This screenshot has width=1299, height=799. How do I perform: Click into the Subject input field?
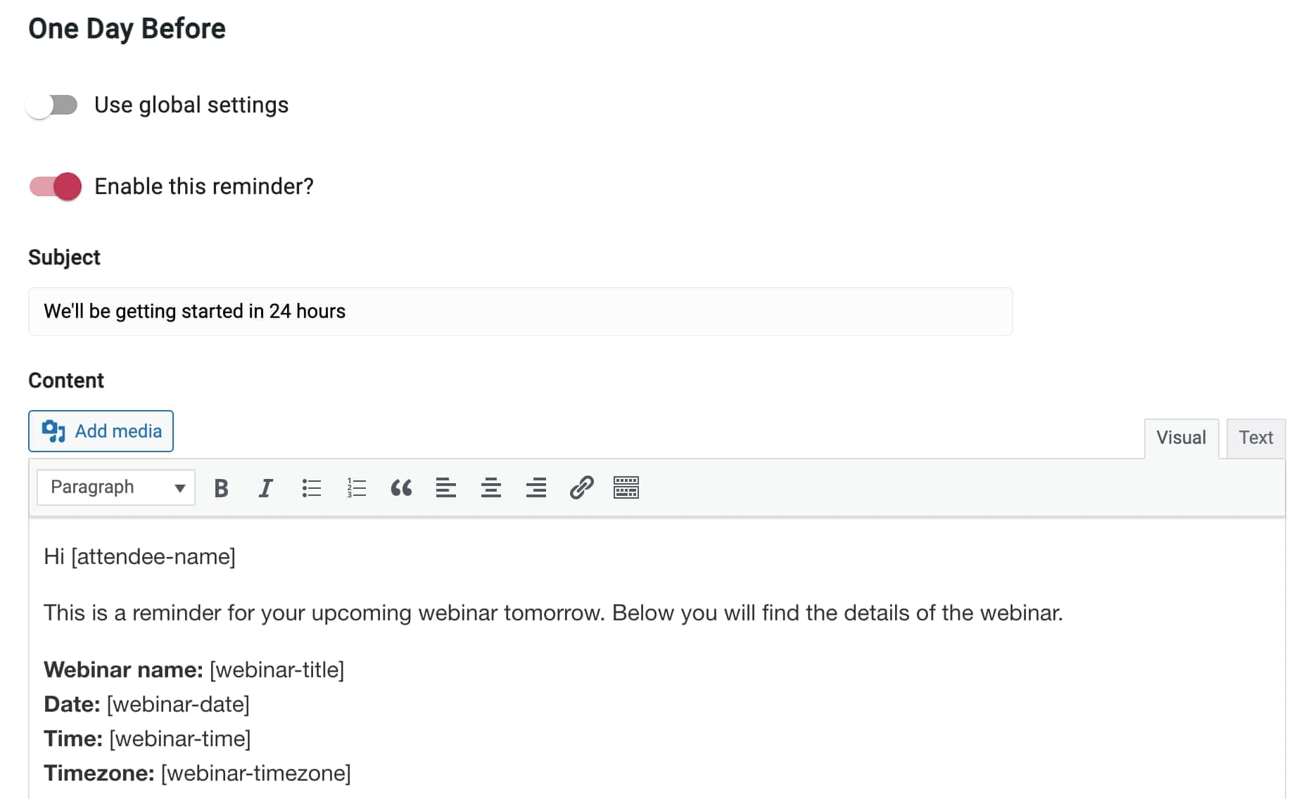520,312
